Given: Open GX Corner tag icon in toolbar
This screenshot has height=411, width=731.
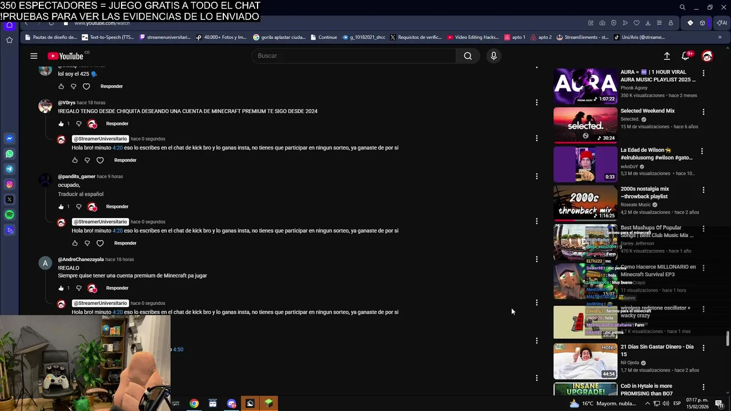Looking at the screenshot, I should pyautogui.click(x=690, y=23).
